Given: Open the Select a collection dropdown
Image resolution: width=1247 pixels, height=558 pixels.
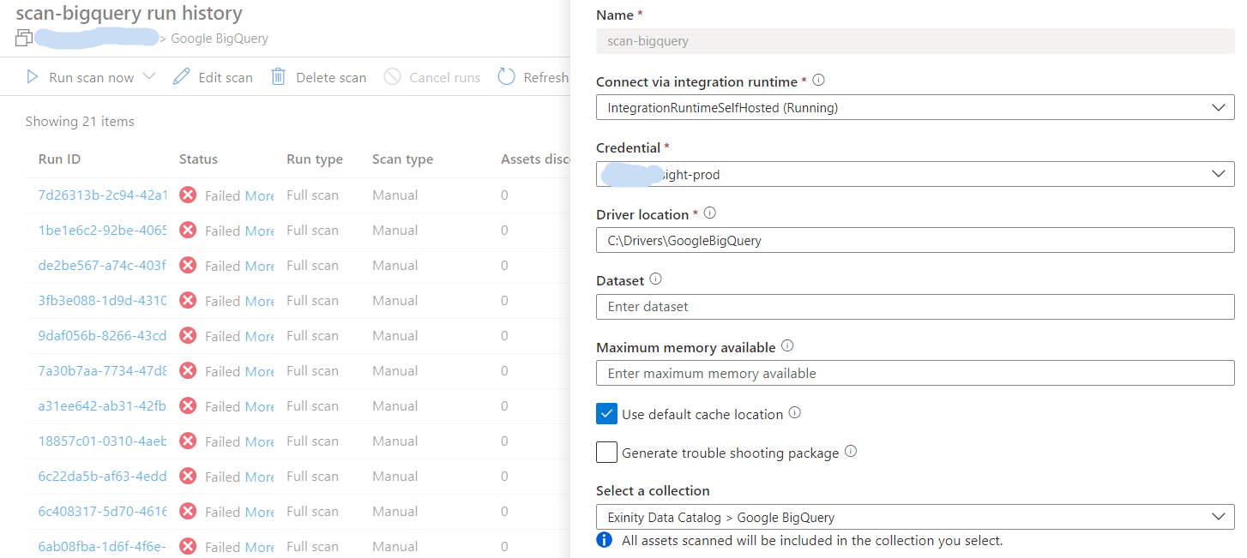Looking at the screenshot, I should coord(914,517).
